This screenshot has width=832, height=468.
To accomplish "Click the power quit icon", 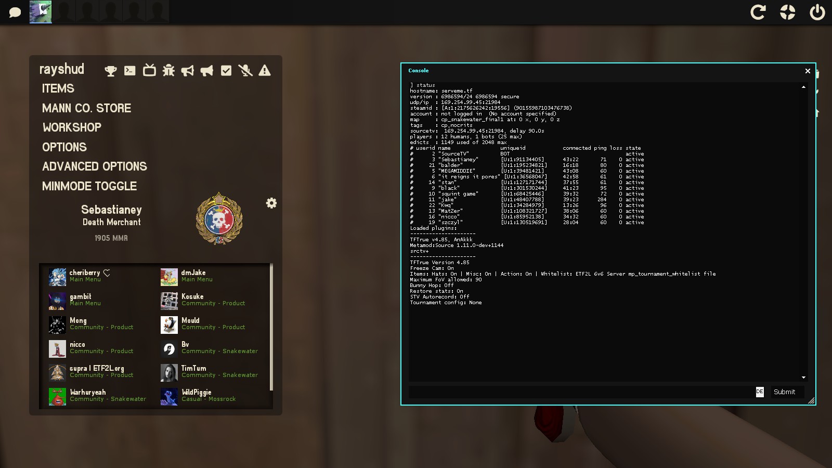I will [x=817, y=12].
